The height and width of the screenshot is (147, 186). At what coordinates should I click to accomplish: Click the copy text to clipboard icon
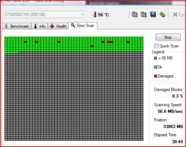[x=134, y=15]
